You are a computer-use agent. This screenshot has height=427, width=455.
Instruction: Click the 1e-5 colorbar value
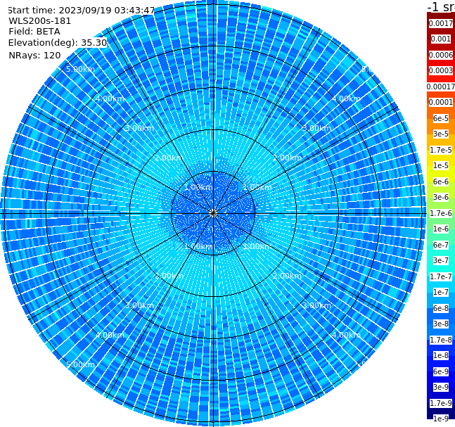point(441,165)
